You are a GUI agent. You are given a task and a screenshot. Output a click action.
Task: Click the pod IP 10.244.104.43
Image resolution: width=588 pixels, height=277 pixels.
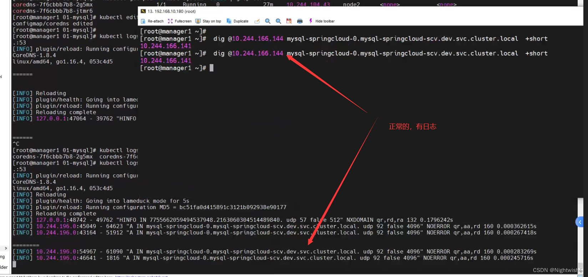coord(308,4)
